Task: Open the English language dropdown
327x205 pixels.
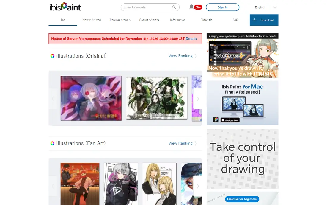Action: [266, 7]
